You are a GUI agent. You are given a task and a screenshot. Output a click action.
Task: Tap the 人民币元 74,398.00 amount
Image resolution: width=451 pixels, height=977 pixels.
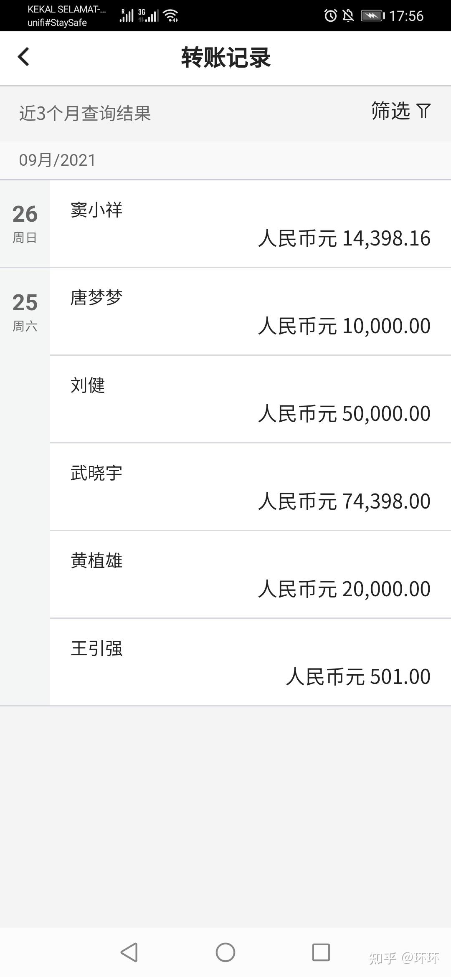coord(345,501)
